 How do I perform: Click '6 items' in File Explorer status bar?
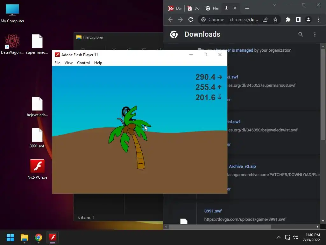[84, 217]
